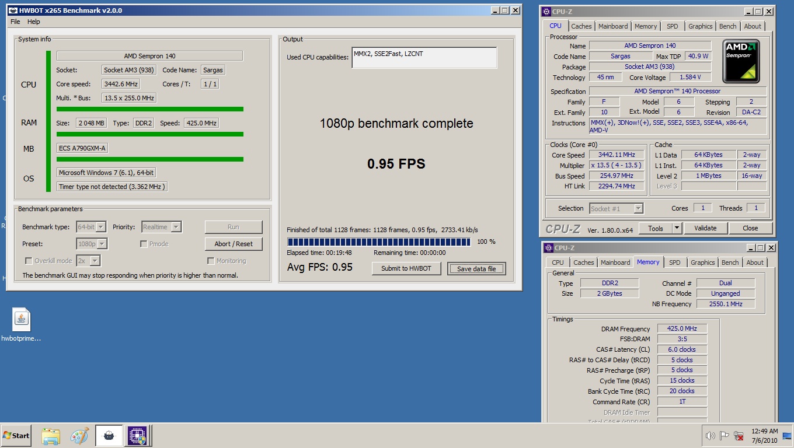
Task: Open the Help menu in HWBOT
Action: coord(34,22)
